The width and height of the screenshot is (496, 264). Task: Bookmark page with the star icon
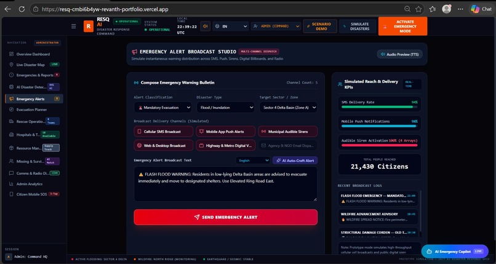click(x=418, y=9)
